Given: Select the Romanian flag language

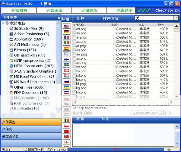Looking at the screenshot, I should click(66, 120).
